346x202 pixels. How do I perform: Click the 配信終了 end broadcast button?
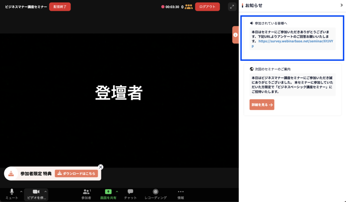[x=60, y=7]
